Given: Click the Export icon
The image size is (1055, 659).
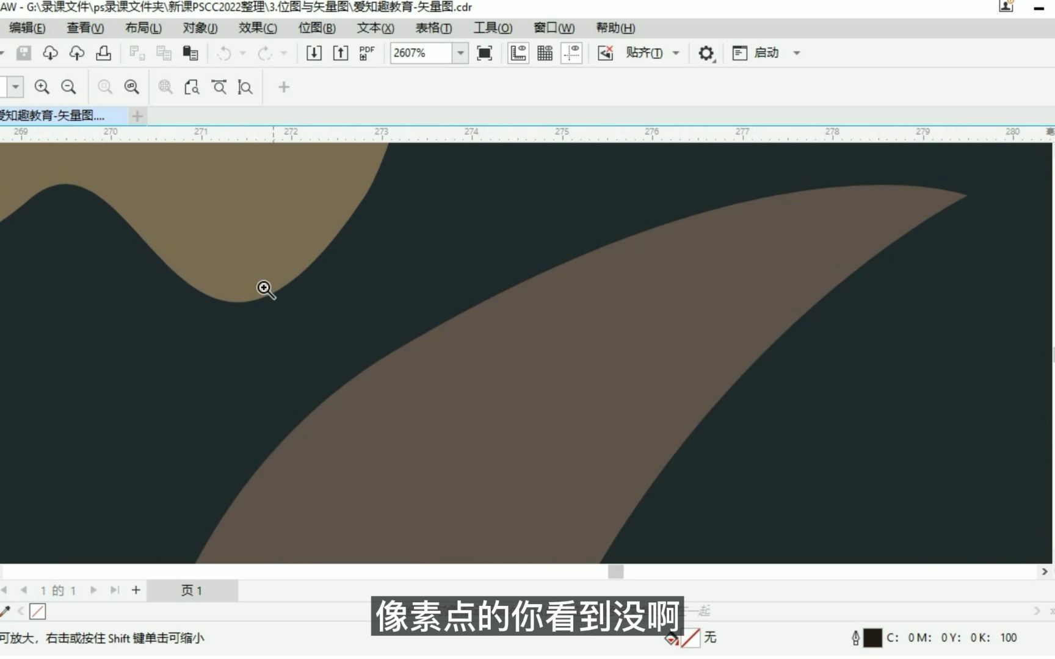Looking at the screenshot, I should tap(341, 53).
